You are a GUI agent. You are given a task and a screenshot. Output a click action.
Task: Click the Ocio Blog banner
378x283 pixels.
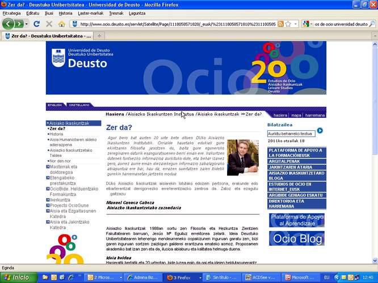[x=297, y=238]
